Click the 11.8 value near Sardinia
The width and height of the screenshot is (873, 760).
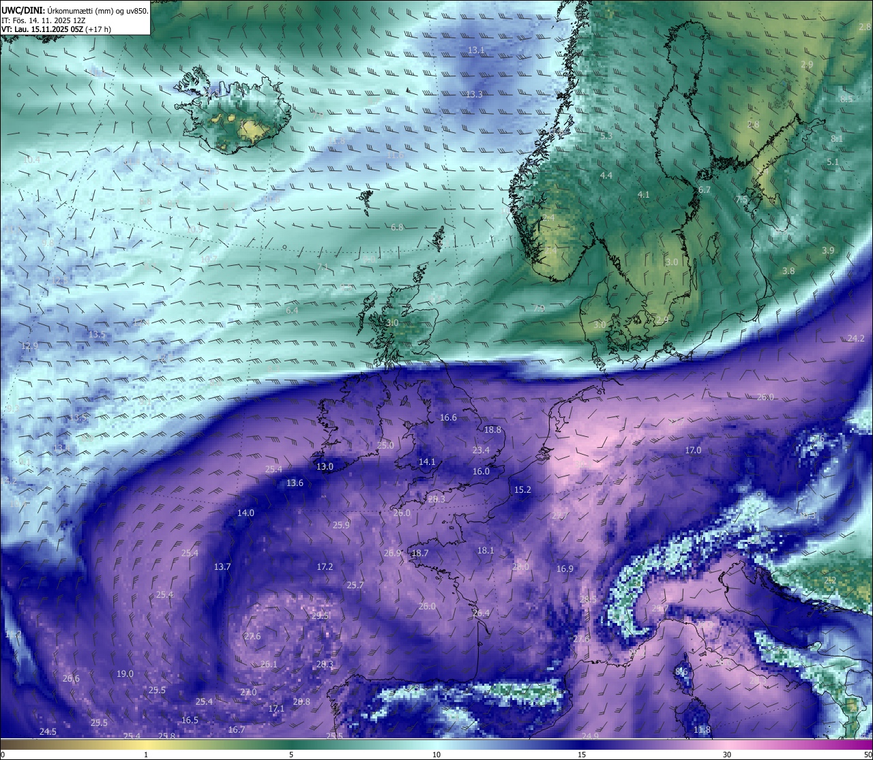coord(702,730)
